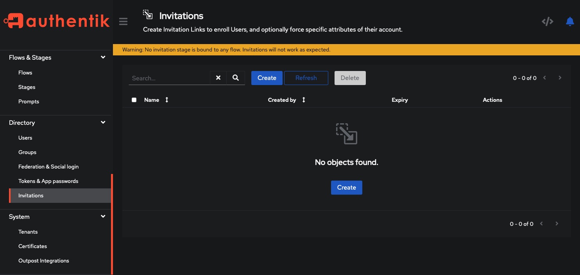Sort invitations by Name
580x275 pixels.
pos(166,100)
